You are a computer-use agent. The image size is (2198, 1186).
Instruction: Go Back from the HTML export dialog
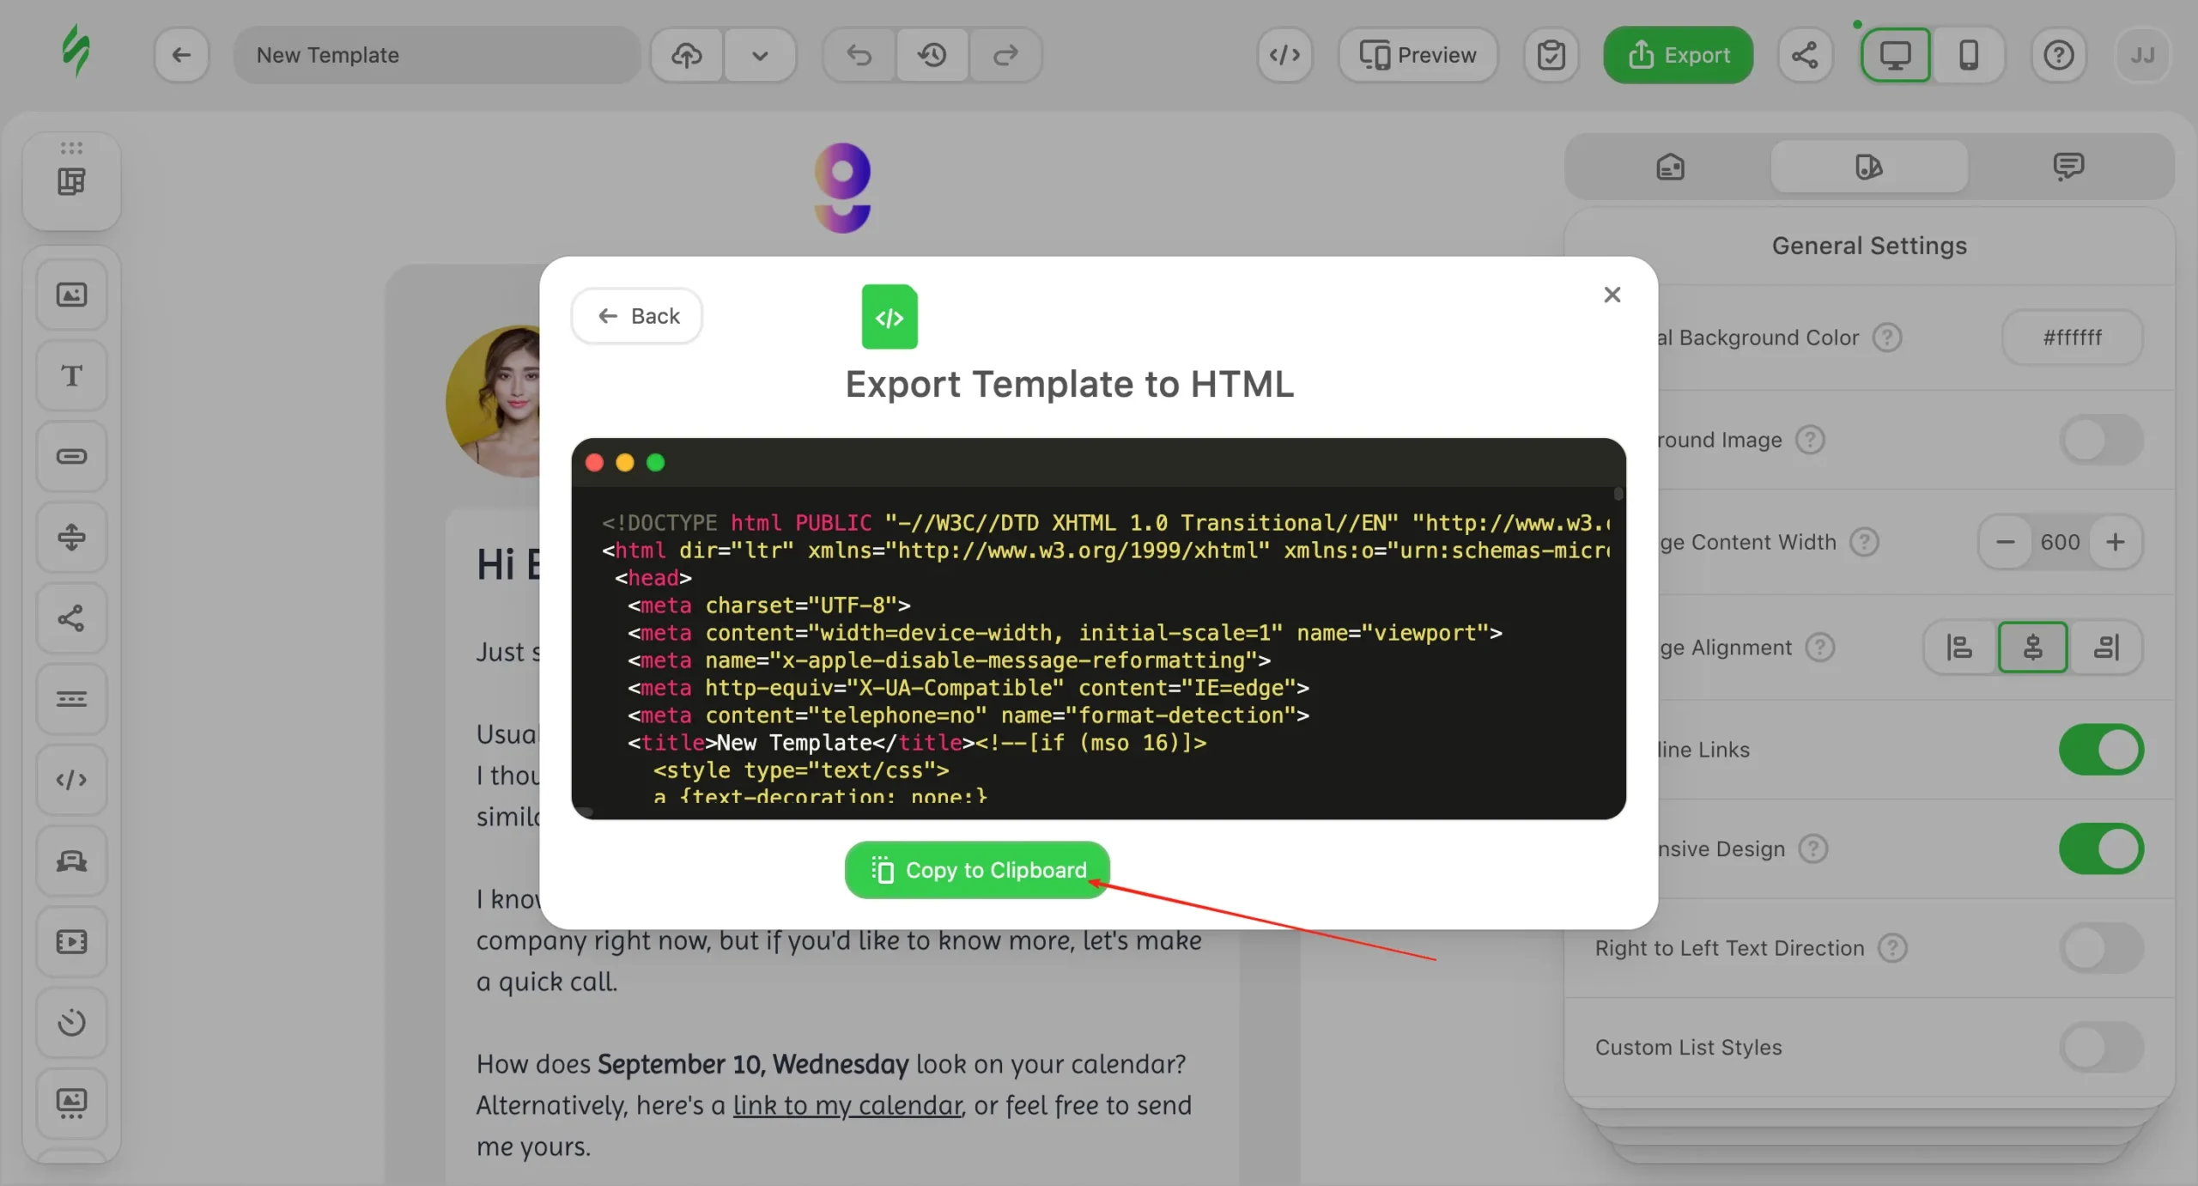click(x=636, y=316)
